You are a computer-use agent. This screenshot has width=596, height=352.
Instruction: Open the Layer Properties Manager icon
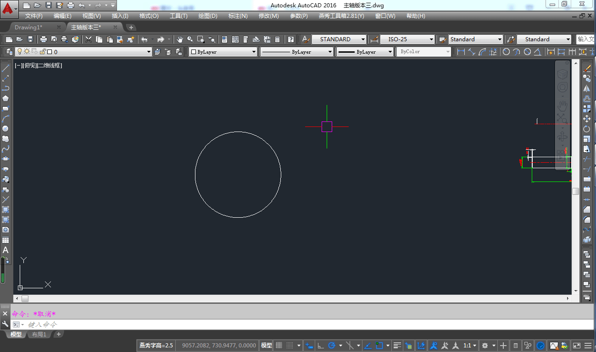[8, 52]
